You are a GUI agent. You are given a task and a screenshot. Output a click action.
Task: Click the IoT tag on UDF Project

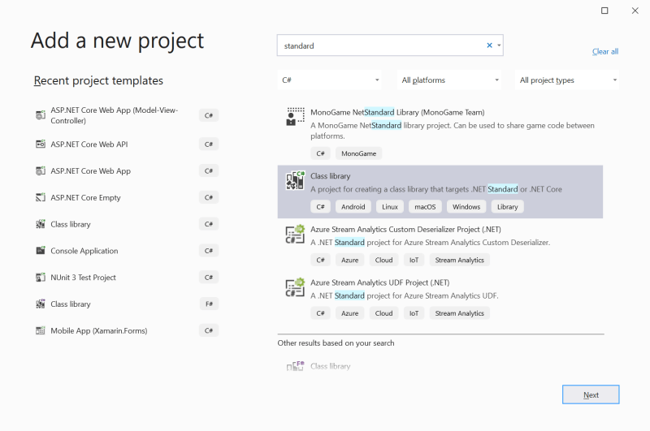point(414,313)
